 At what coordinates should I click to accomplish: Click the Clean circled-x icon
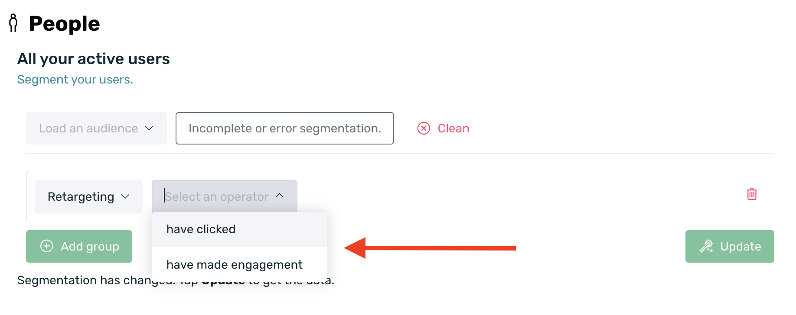pos(424,129)
